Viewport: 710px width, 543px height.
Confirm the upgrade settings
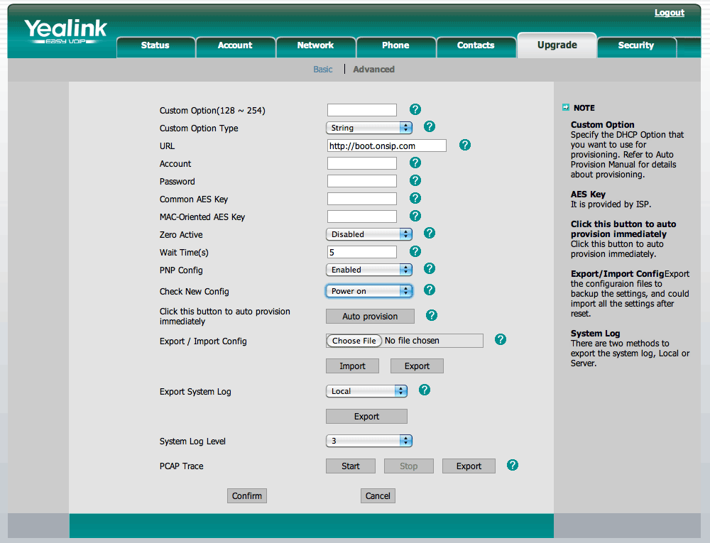click(x=246, y=495)
